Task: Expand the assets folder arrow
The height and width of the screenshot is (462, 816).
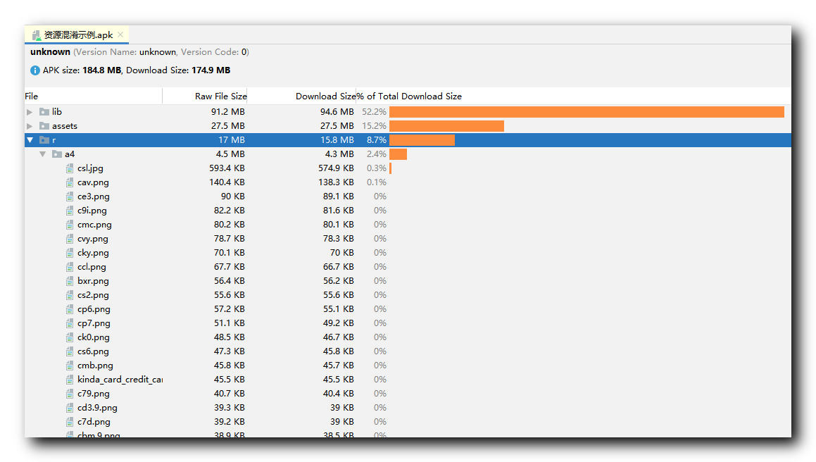Action: click(x=30, y=126)
